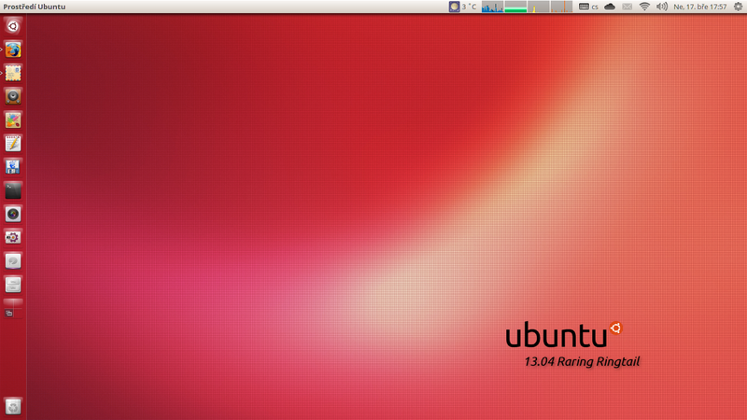Click the Prostředí Ubuntu panel title
Viewport: 747px width, 420px height.
tap(35, 7)
